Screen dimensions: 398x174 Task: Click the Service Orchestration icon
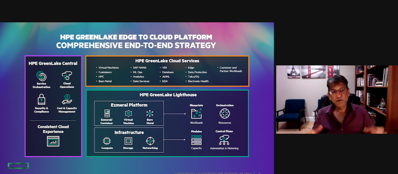click(x=41, y=76)
